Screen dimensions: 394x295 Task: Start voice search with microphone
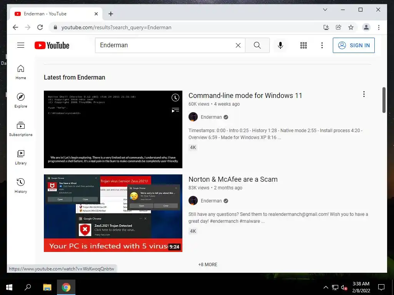pos(280,45)
